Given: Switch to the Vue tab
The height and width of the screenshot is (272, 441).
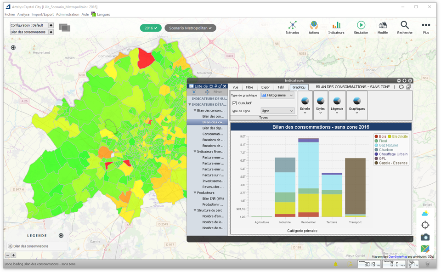Looking at the screenshot, I should (x=235, y=87).
